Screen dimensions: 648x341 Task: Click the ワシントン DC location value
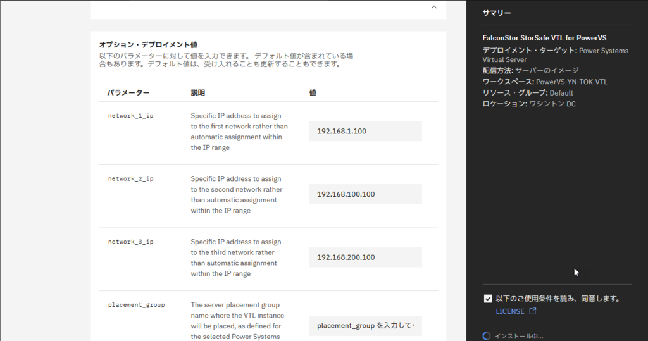point(552,104)
